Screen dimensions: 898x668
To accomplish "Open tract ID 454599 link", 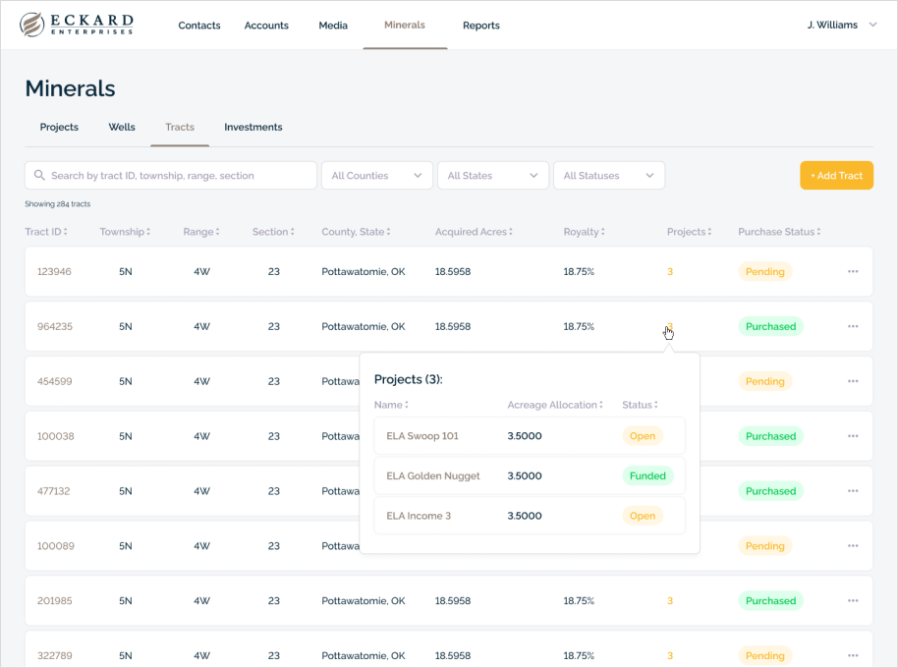I will [54, 381].
